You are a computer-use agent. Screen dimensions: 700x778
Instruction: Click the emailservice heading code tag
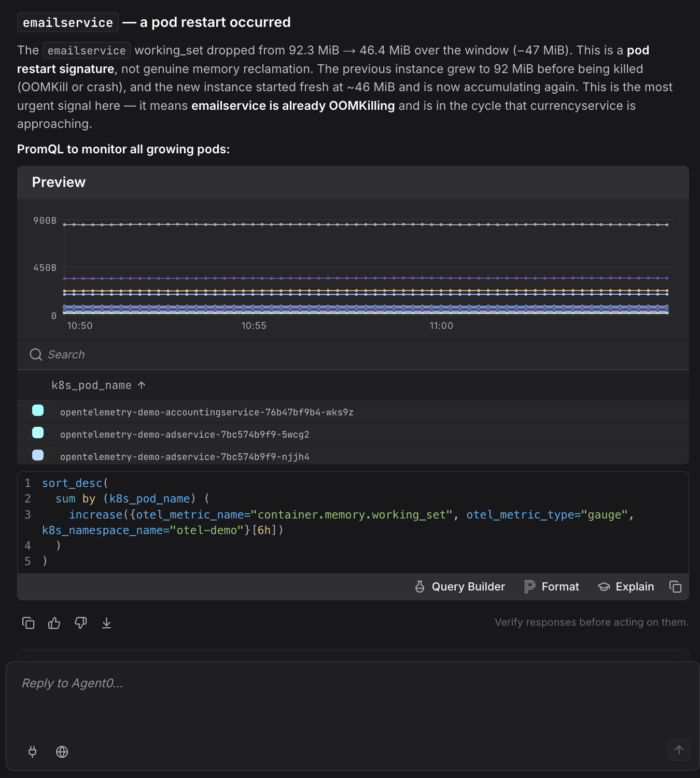point(68,23)
